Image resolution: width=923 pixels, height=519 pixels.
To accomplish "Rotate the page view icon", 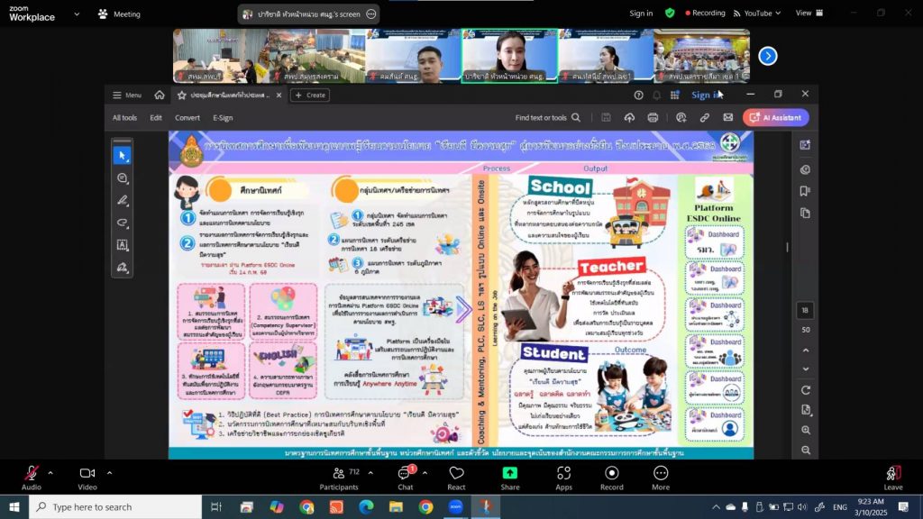I will coord(806,390).
